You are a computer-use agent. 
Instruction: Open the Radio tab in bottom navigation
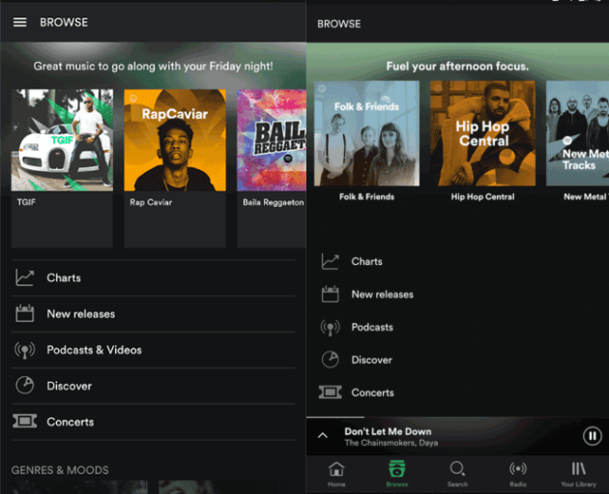coord(518,474)
